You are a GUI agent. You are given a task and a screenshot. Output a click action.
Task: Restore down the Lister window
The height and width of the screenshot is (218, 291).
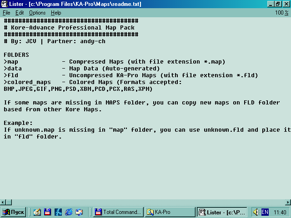pos(278,4)
